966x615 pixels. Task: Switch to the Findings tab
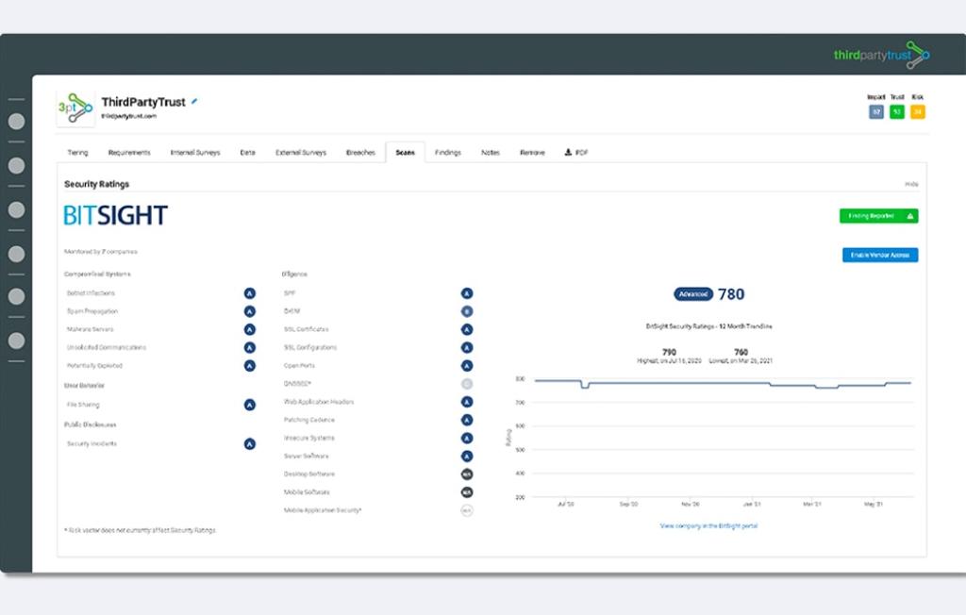[448, 152]
